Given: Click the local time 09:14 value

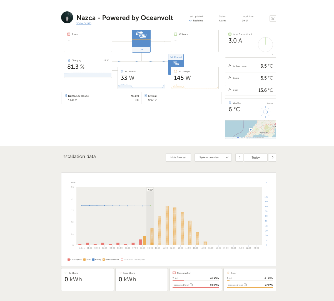Looking at the screenshot, I should (x=245, y=21).
